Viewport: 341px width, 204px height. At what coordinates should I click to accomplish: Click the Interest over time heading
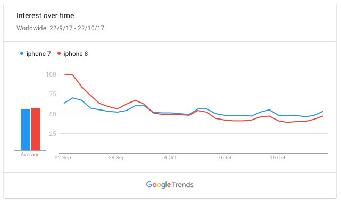45,15
